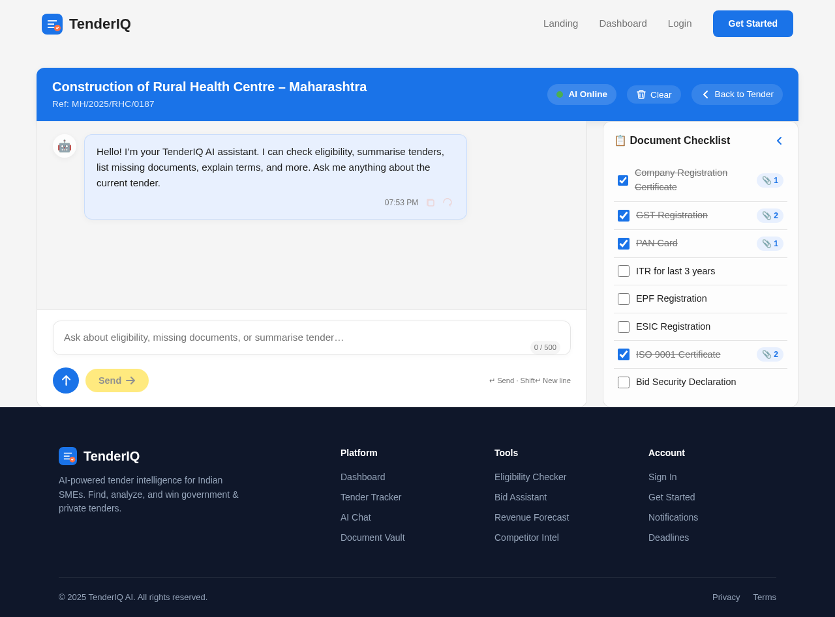Check ITR for last 3 years
835x617 pixels.
(x=624, y=271)
